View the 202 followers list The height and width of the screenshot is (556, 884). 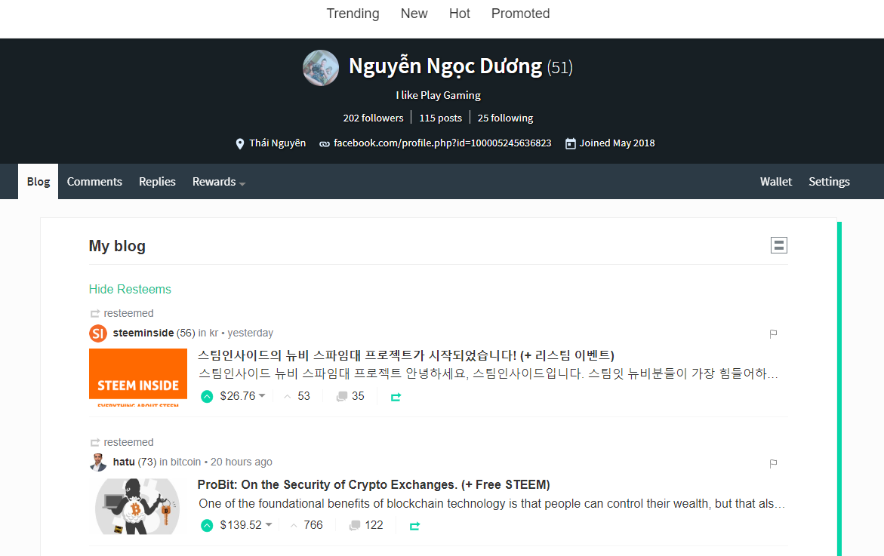point(373,118)
